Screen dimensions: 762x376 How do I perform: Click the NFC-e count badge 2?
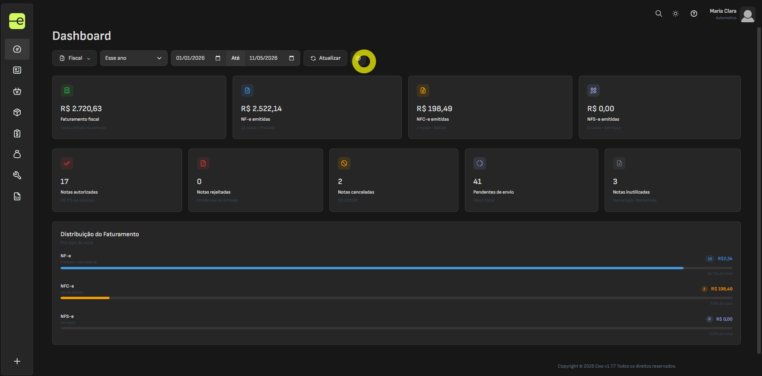pyautogui.click(x=704, y=289)
